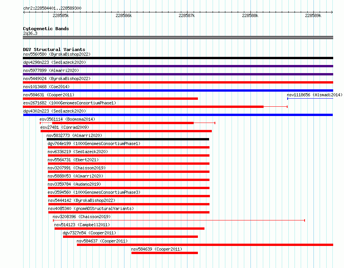The width and height of the screenshot is (344, 268).
Task: Click the blue bar under nsv1013468
Action: pos(178,90)
